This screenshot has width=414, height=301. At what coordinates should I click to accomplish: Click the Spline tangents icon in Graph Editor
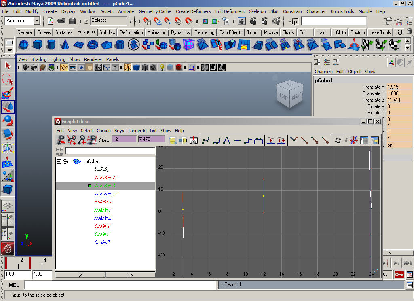click(x=206, y=140)
